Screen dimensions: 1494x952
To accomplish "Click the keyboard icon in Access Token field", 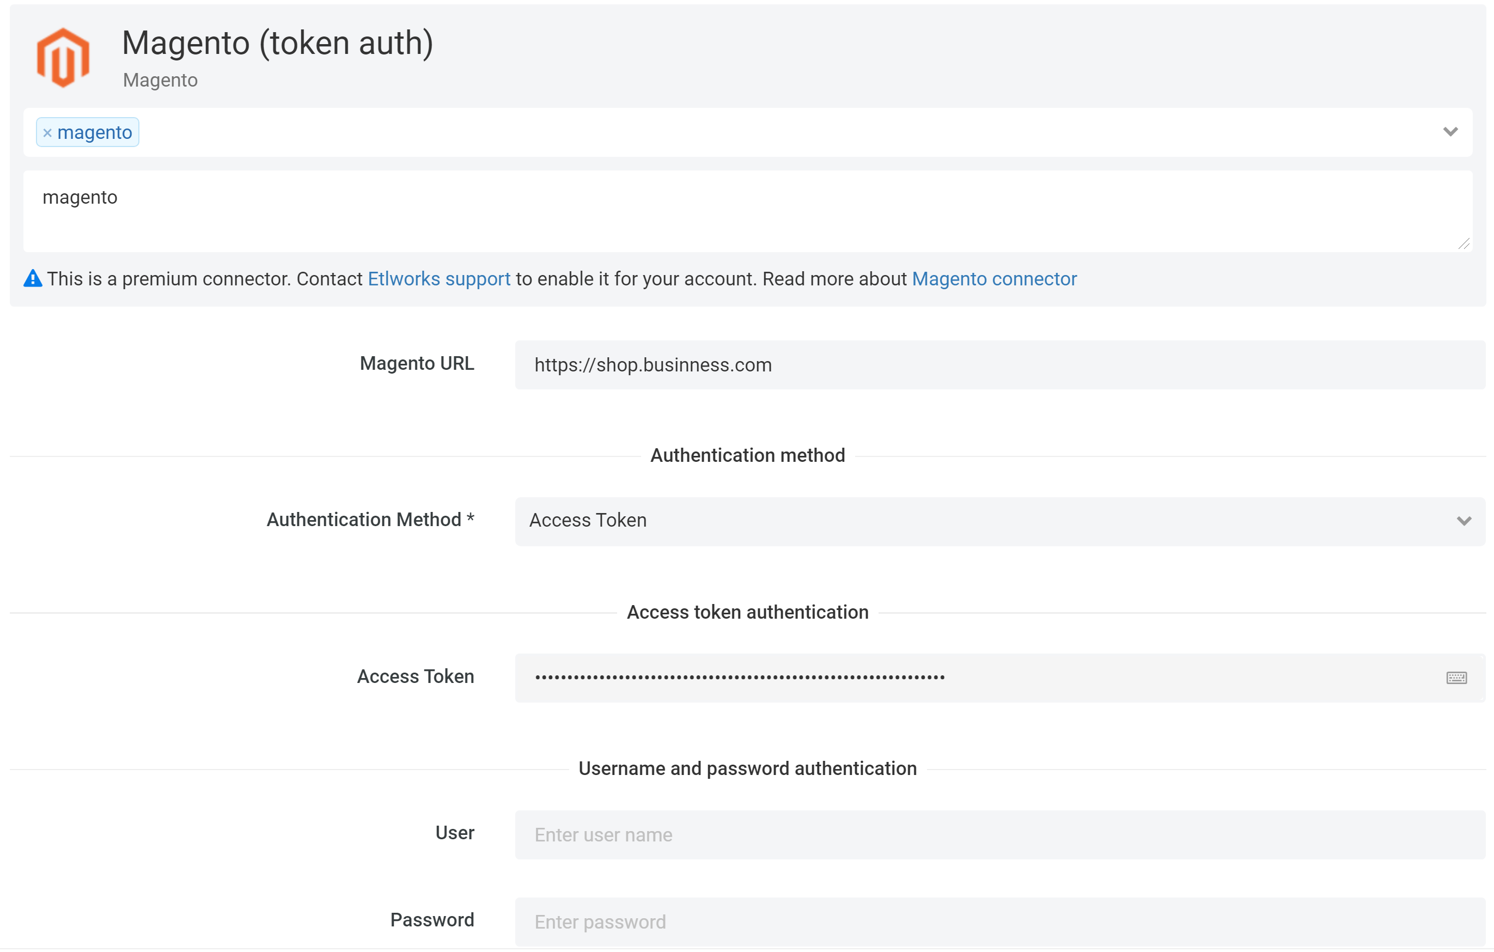I will tap(1456, 678).
